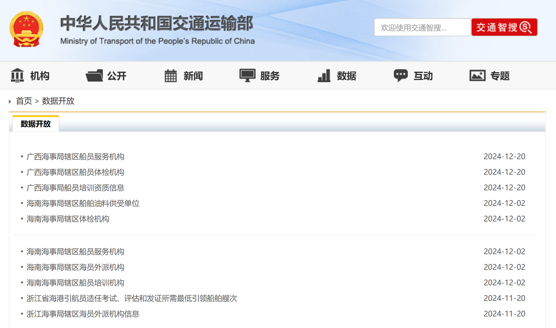Screen dimensions: 556x328
Task: Click the national emblem logo
Action: (x=26, y=29)
